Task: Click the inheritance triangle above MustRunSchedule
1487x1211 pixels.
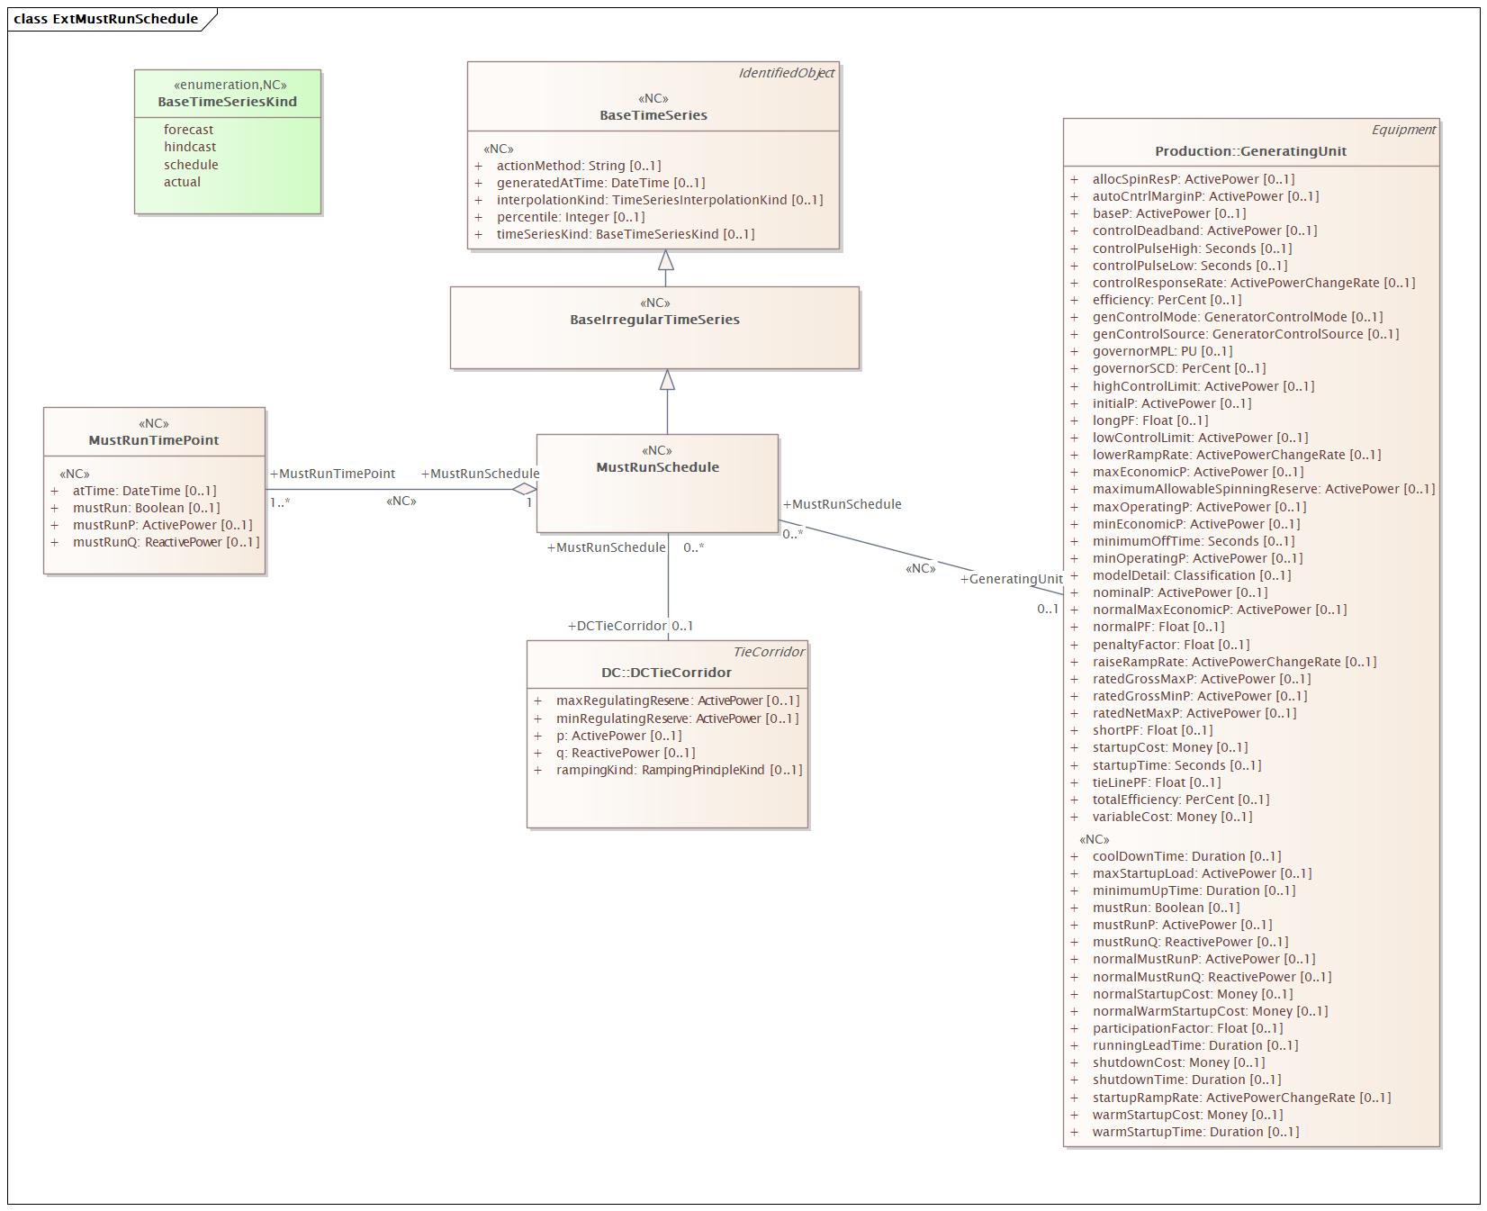Action: (667, 380)
